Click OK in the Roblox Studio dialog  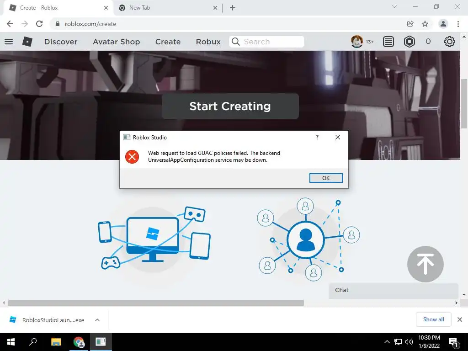pyautogui.click(x=326, y=178)
